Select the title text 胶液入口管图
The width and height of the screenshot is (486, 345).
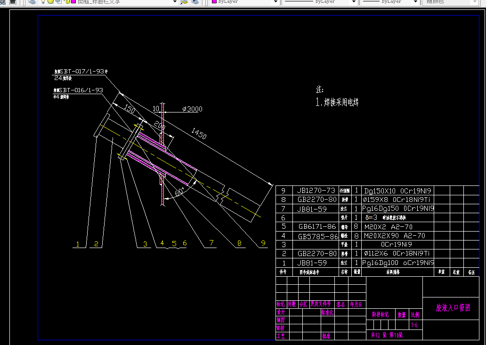coord(453,307)
